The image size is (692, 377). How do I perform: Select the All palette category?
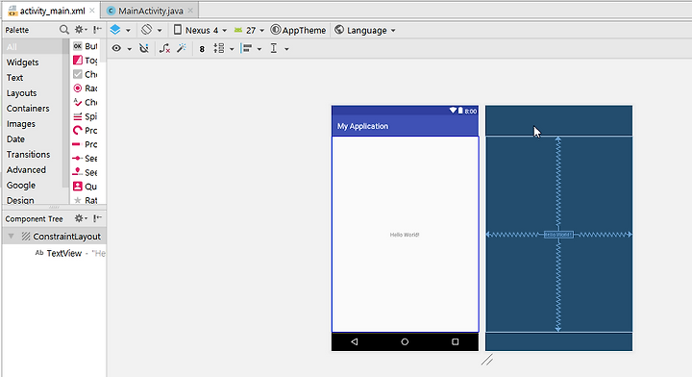click(34, 47)
